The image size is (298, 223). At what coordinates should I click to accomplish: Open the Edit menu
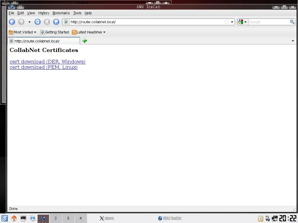pyautogui.click(x=21, y=13)
